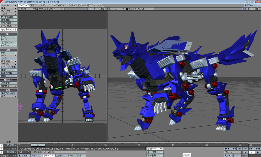This screenshot has height=157, width=261.
Task: Click the zoom magnifier icon in Camera viewport
Action: [100, 9]
